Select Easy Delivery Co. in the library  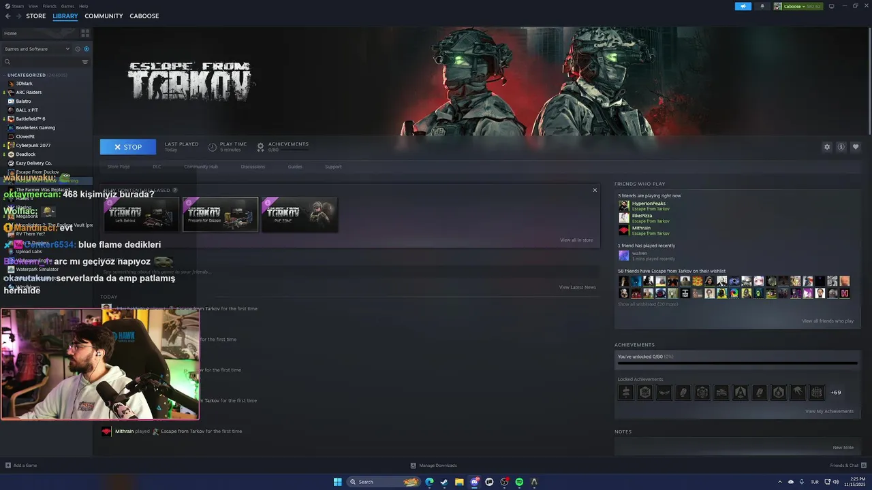[33, 163]
